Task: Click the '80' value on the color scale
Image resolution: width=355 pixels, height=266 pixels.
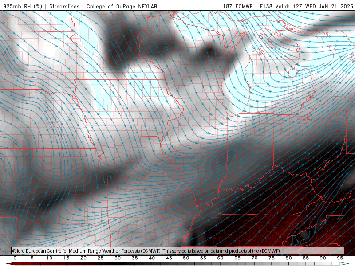Action: tap(288, 258)
